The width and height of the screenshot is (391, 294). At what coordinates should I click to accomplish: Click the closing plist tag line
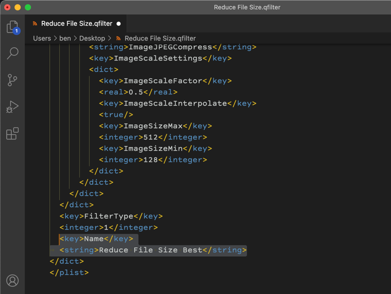pyautogui.click(x=69, y=272)
